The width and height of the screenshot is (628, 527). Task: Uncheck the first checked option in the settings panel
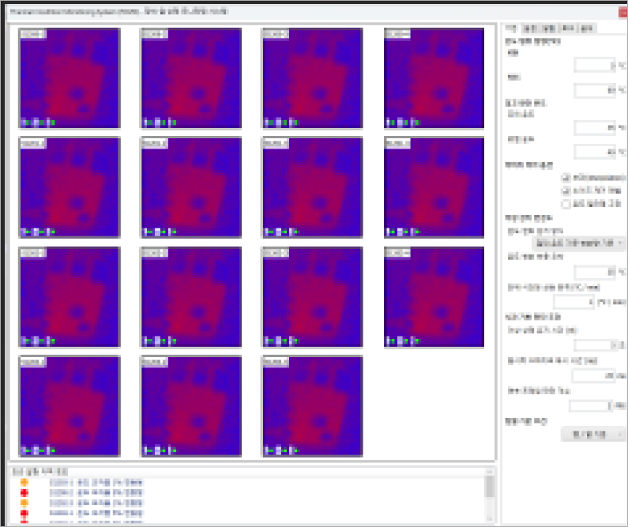tap(565, 178)
